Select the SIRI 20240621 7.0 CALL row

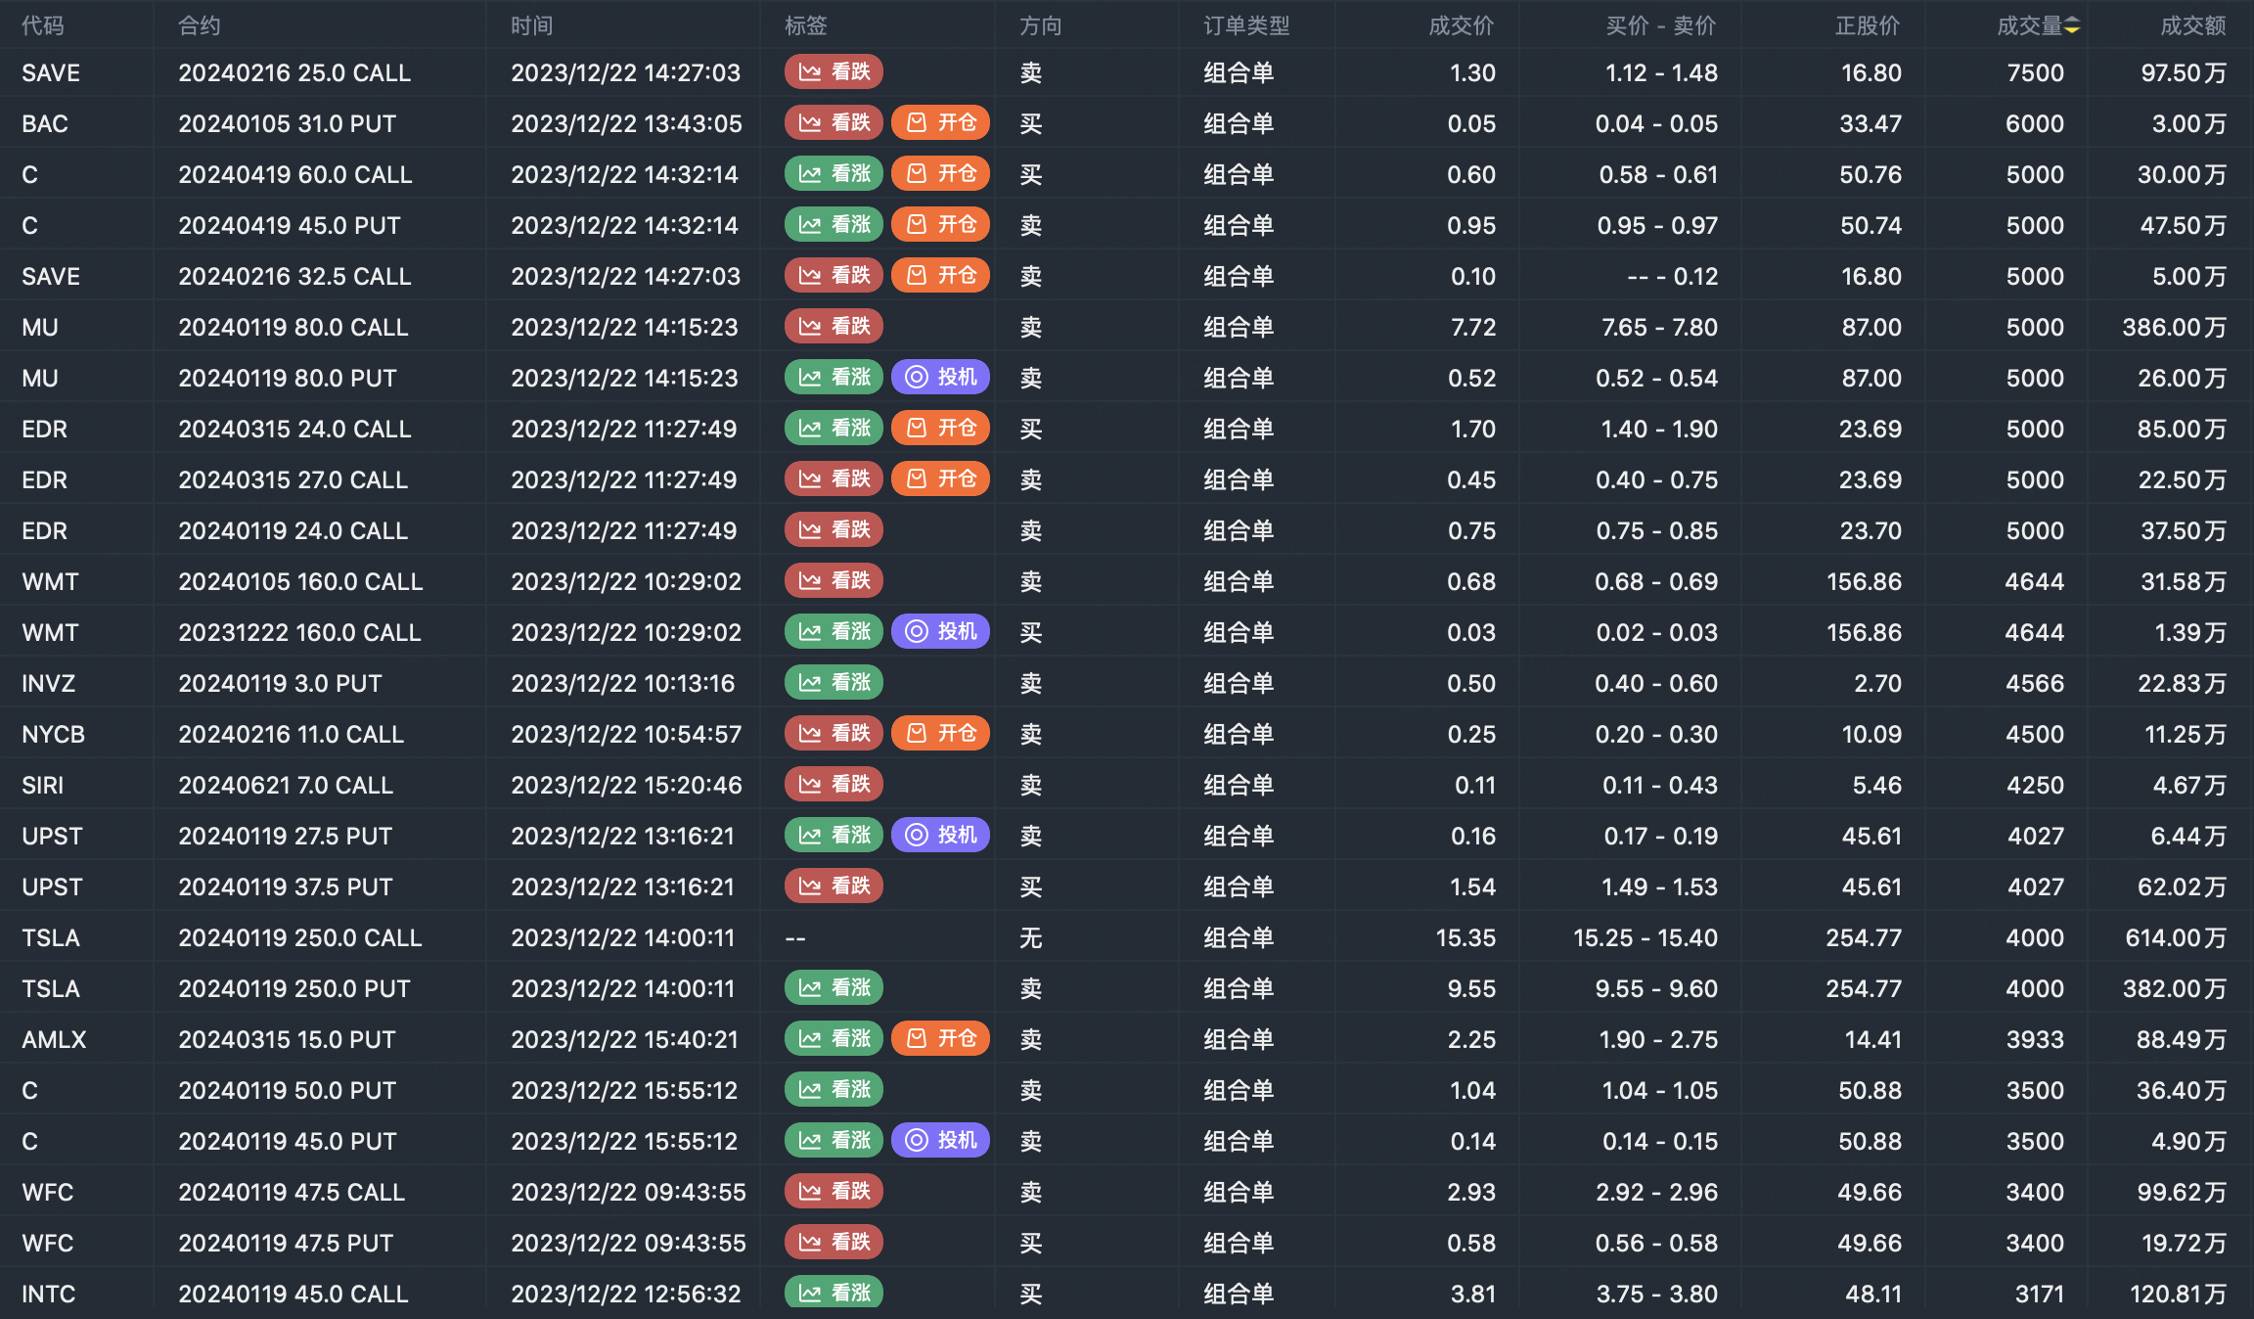(x=285, y=786)
